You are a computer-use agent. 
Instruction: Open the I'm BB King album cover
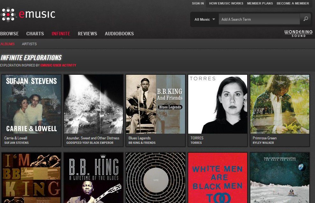click(x=31, y=178)
